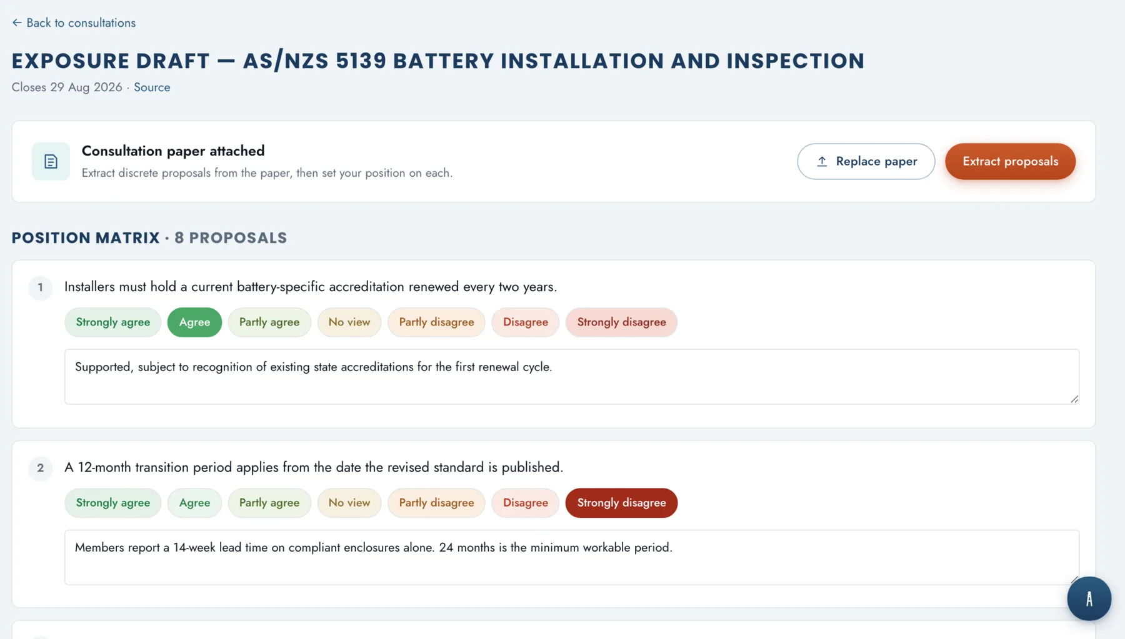Select Strongly disagree for proposal 2
Screen dimensions: 1125x639
(621, 503)
